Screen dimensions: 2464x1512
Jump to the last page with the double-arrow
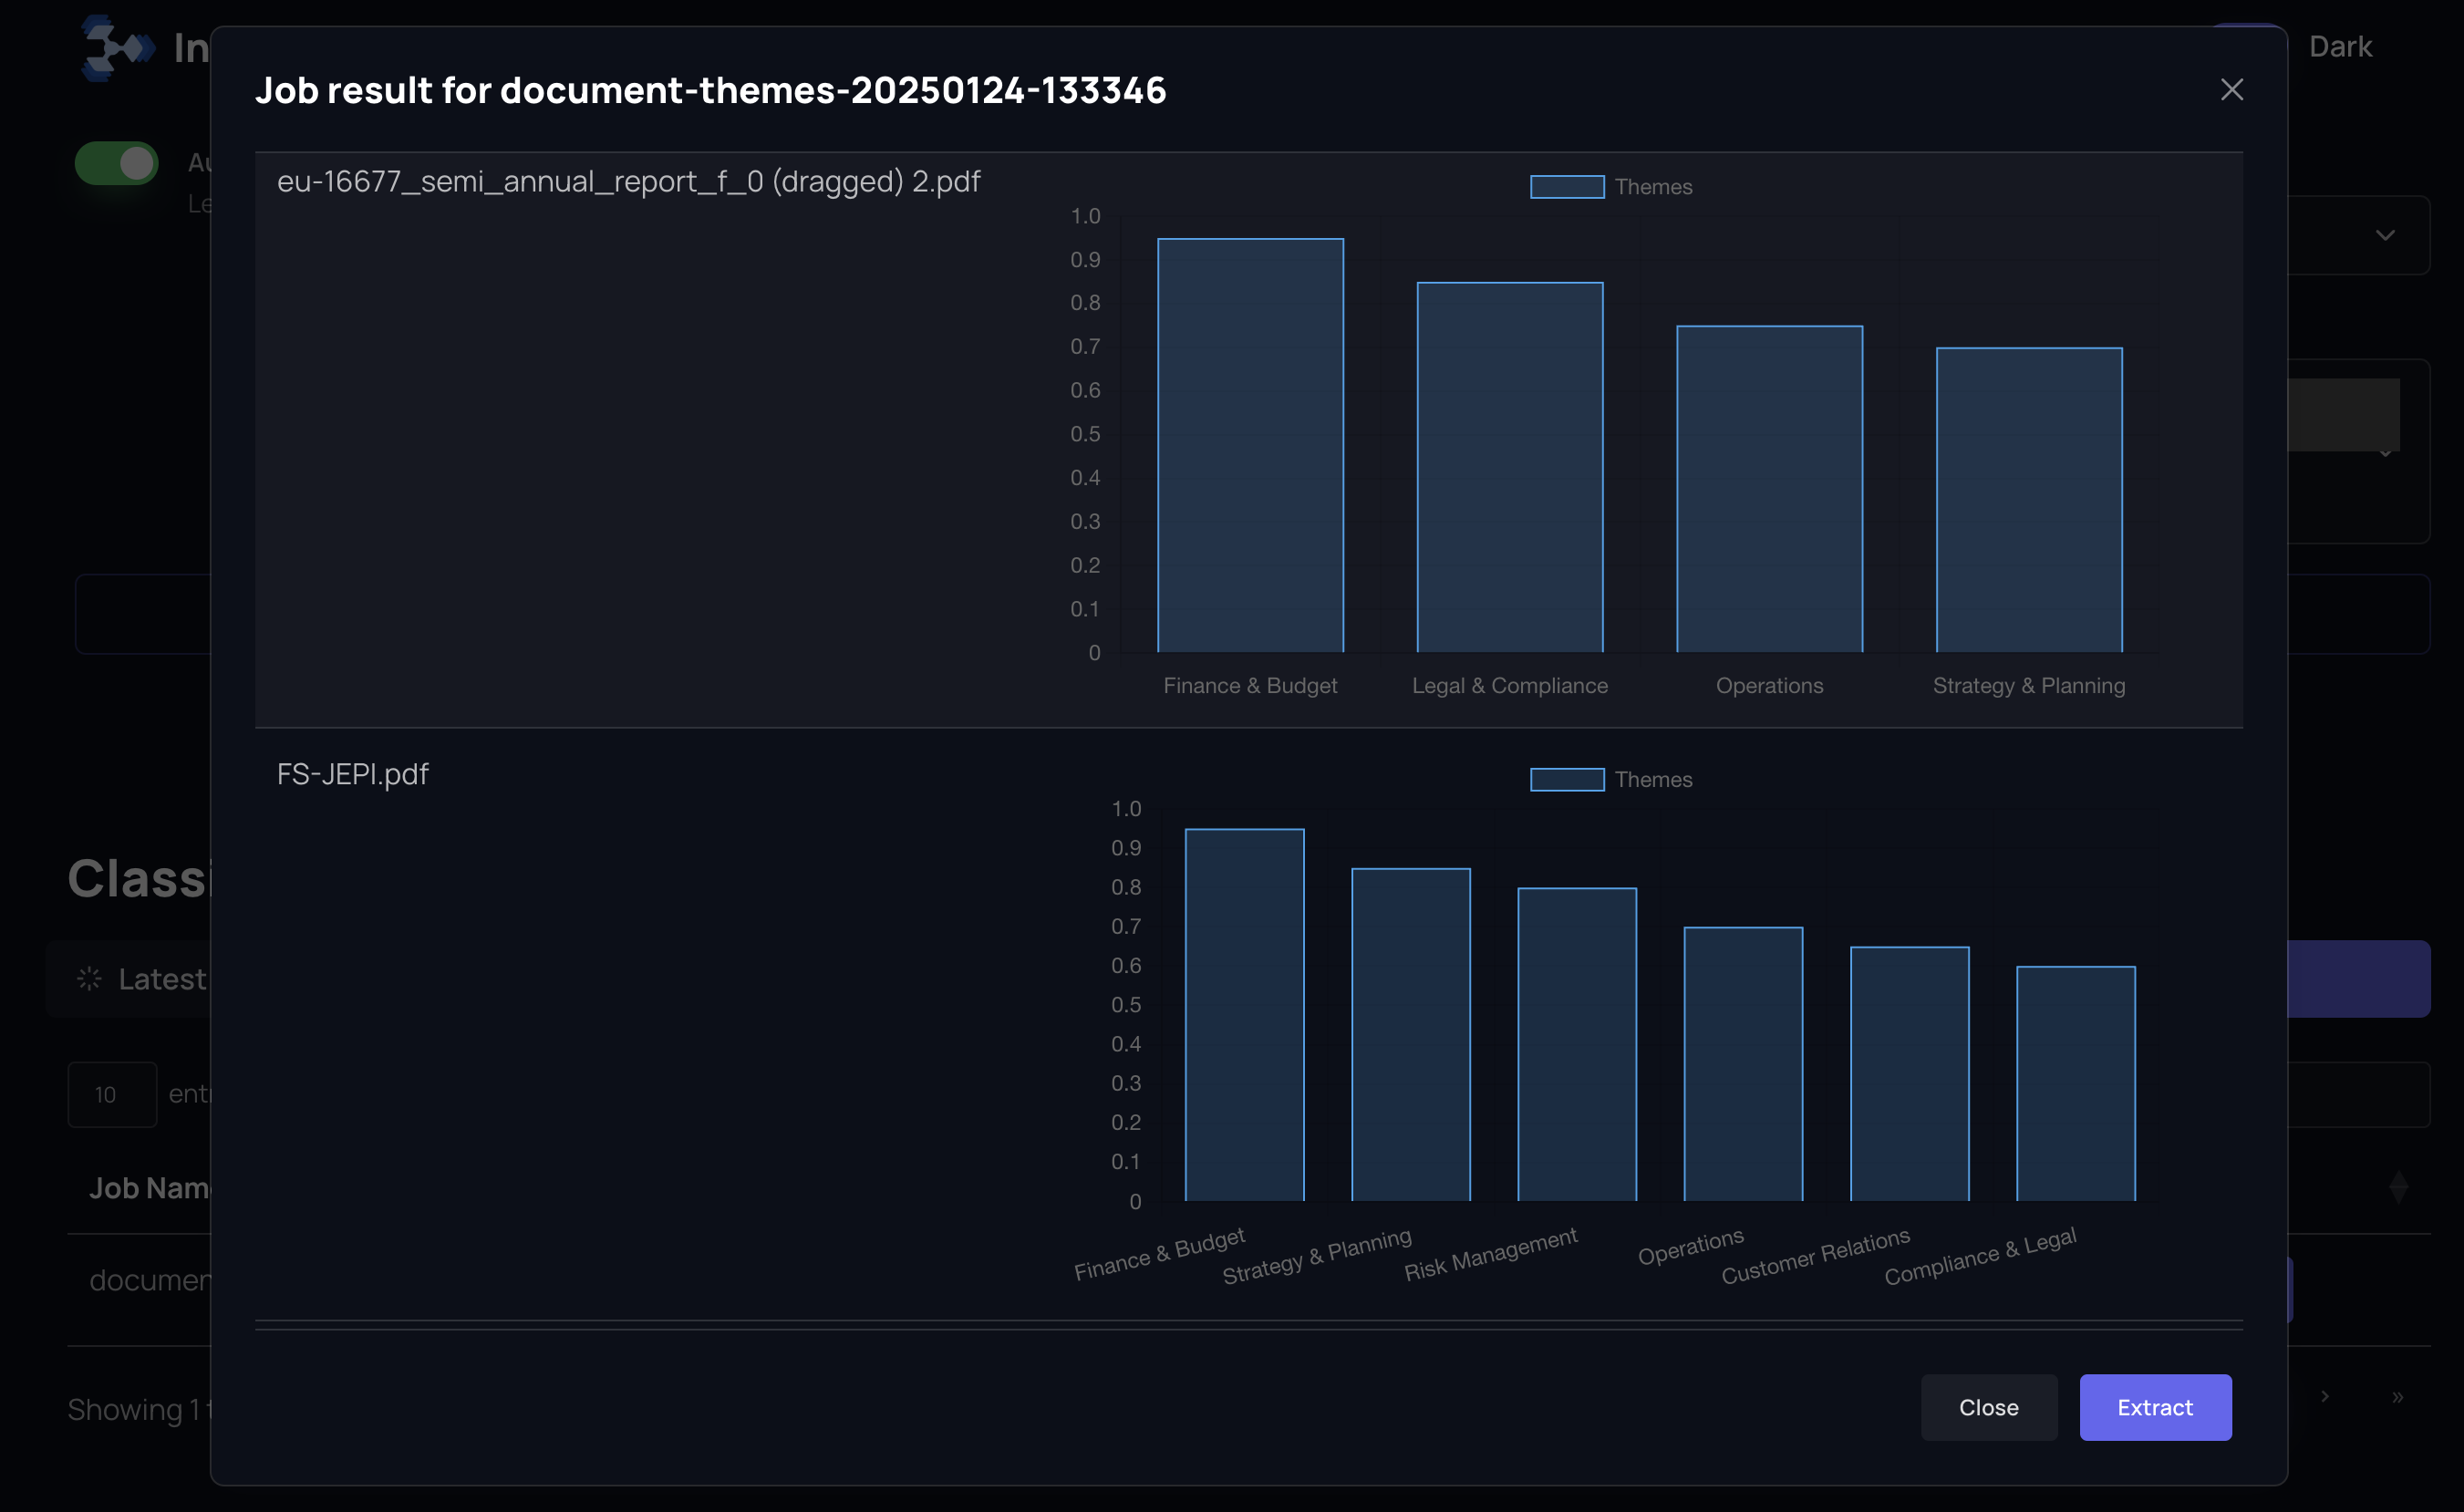pyautogui.click(x=2397, y=1396)
